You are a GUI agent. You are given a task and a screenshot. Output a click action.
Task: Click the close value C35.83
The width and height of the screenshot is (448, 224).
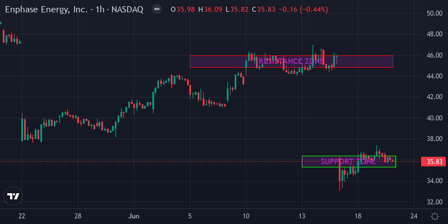[263, 10]
